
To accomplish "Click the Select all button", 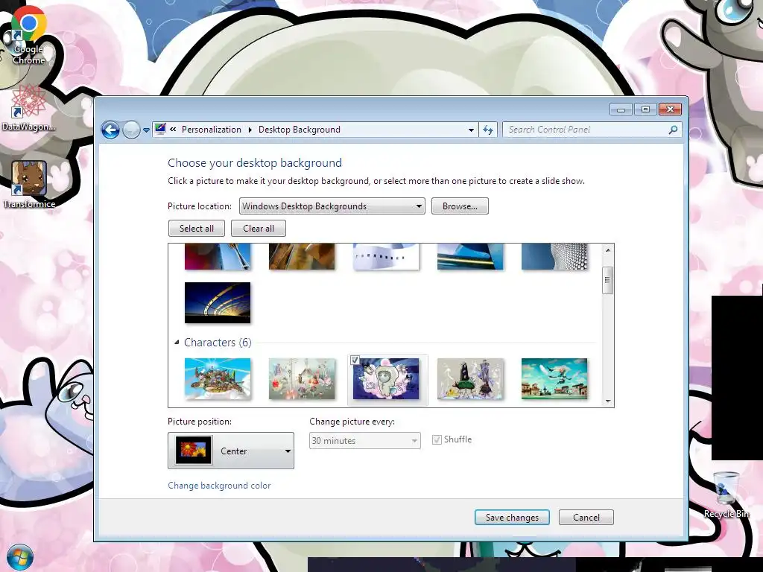I will (x=197, y=229).
